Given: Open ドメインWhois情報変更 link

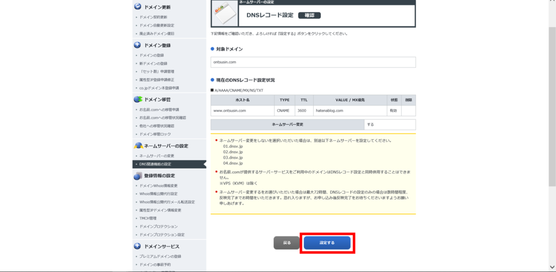Looking at the screenshot, I should [159, 186].
